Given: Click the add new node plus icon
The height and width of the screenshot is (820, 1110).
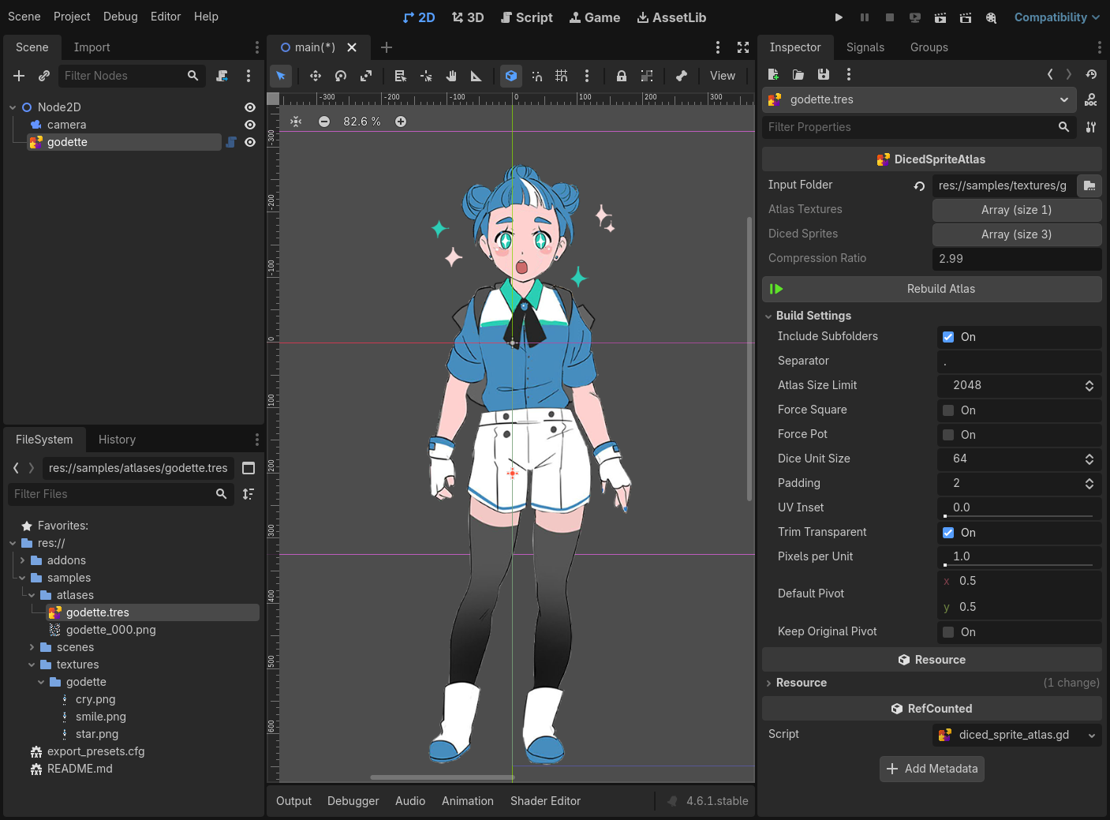Looking at the screenshot, I should 19,76.
